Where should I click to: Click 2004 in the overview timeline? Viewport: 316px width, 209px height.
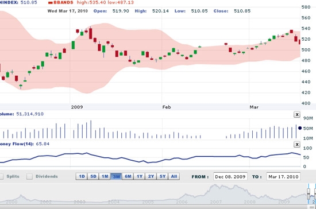(x=113, y=202)
